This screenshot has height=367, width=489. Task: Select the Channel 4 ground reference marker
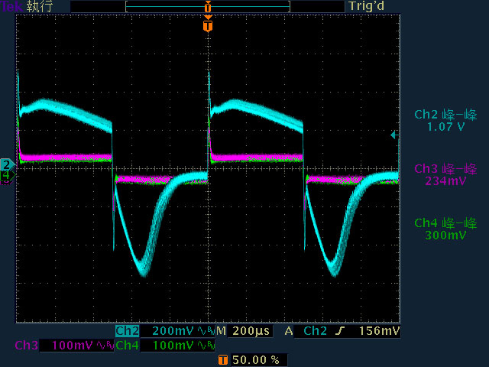click(7, 175)
